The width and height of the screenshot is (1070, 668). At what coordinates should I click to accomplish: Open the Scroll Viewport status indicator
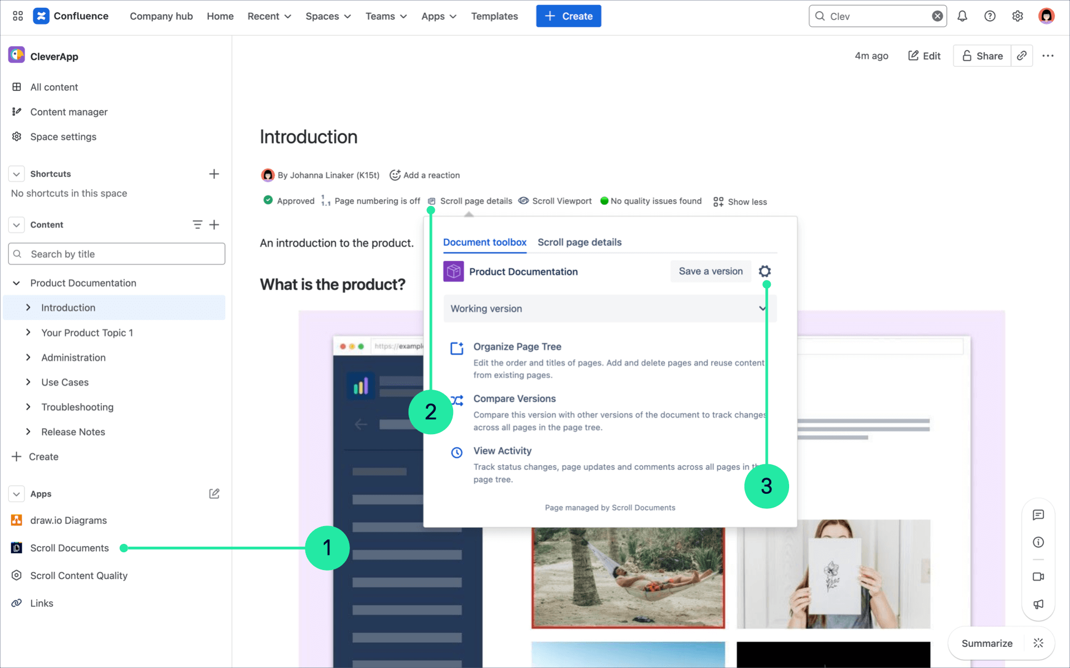coord(561,201)
